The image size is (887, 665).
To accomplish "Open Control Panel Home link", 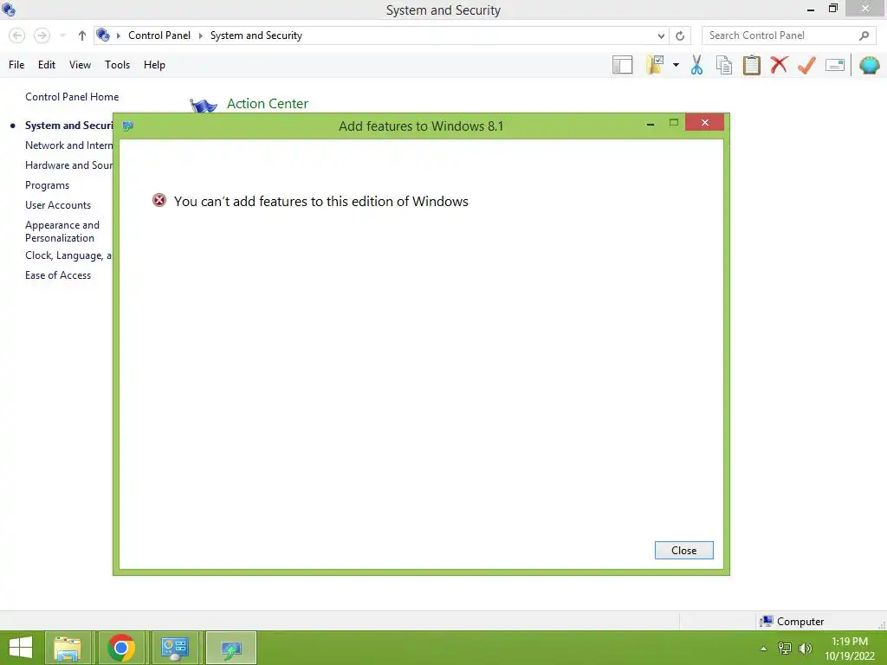I will 72,97.
